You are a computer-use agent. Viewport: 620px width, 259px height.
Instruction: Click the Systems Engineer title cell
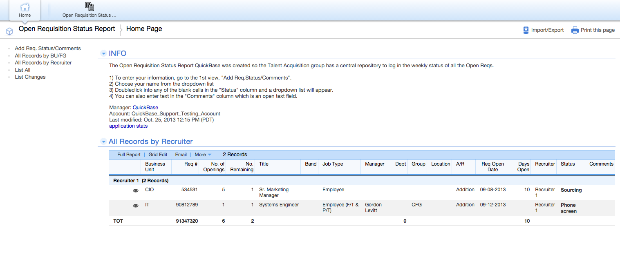click(279, 205)
